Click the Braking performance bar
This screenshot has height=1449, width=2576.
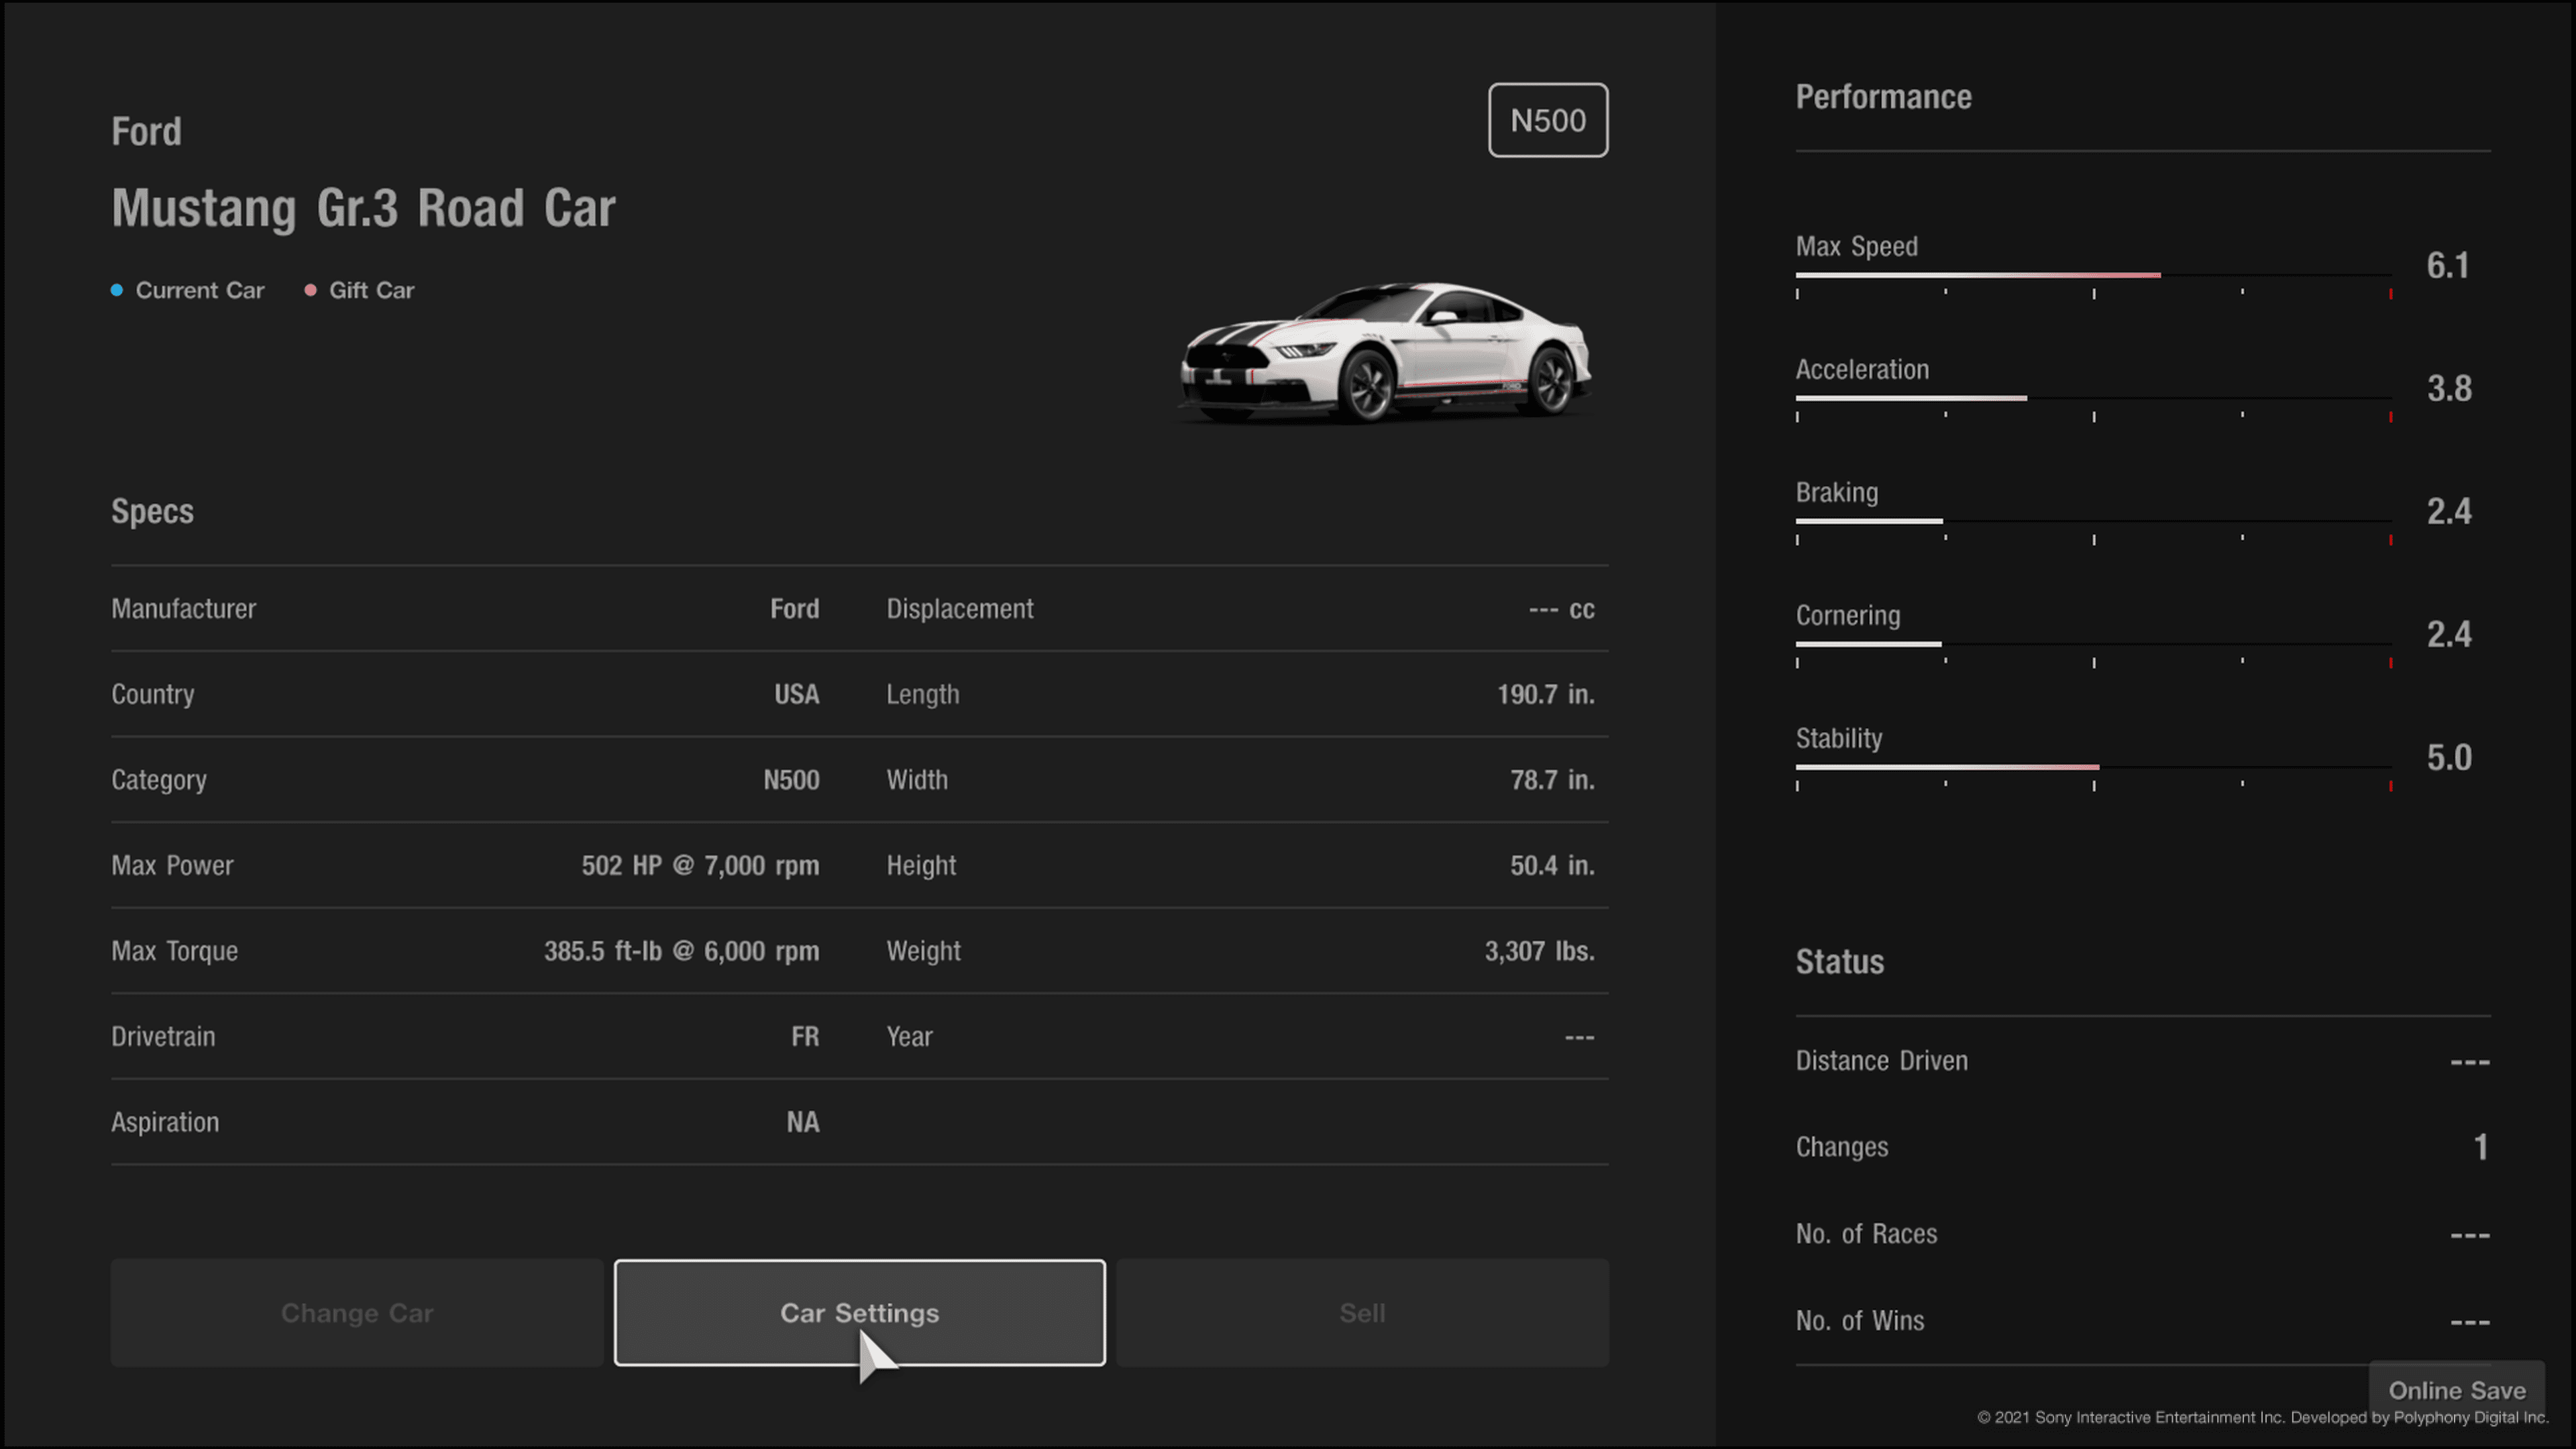2093,521
